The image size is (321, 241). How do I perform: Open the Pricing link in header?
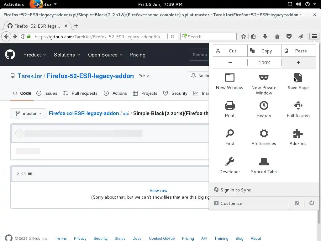[137, 55]
